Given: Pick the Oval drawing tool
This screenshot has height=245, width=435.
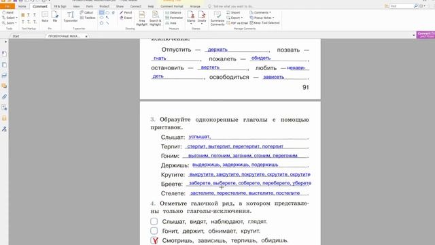Looking at the screenshot, I should pyautogui.click(x=101, y=18).
